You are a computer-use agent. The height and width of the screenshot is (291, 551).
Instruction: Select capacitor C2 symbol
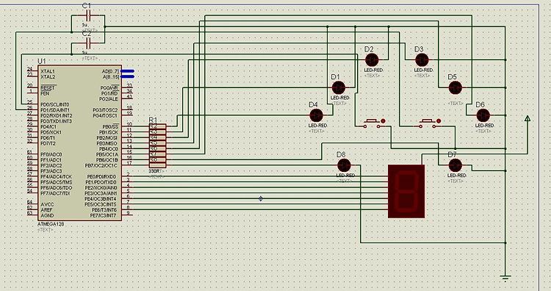[88, 43]
